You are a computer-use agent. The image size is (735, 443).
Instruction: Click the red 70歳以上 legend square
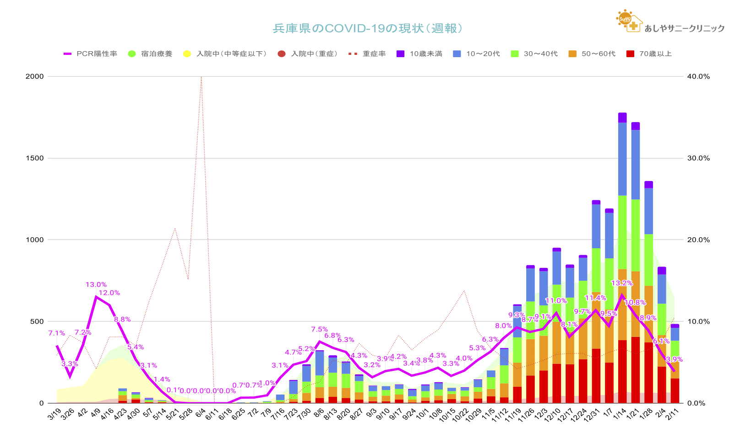coord(630,54)
